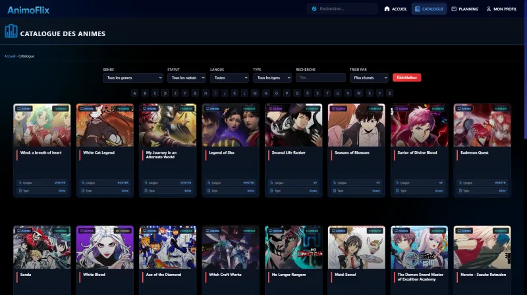Open the Catalogue nav tab

pos(430,9)
